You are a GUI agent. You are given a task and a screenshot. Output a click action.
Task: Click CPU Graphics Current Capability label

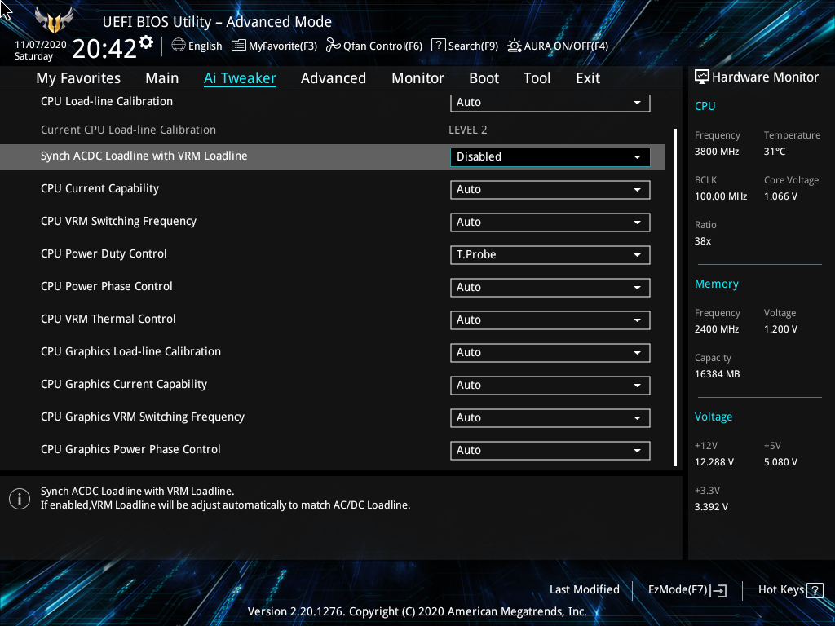pos(124,385)
